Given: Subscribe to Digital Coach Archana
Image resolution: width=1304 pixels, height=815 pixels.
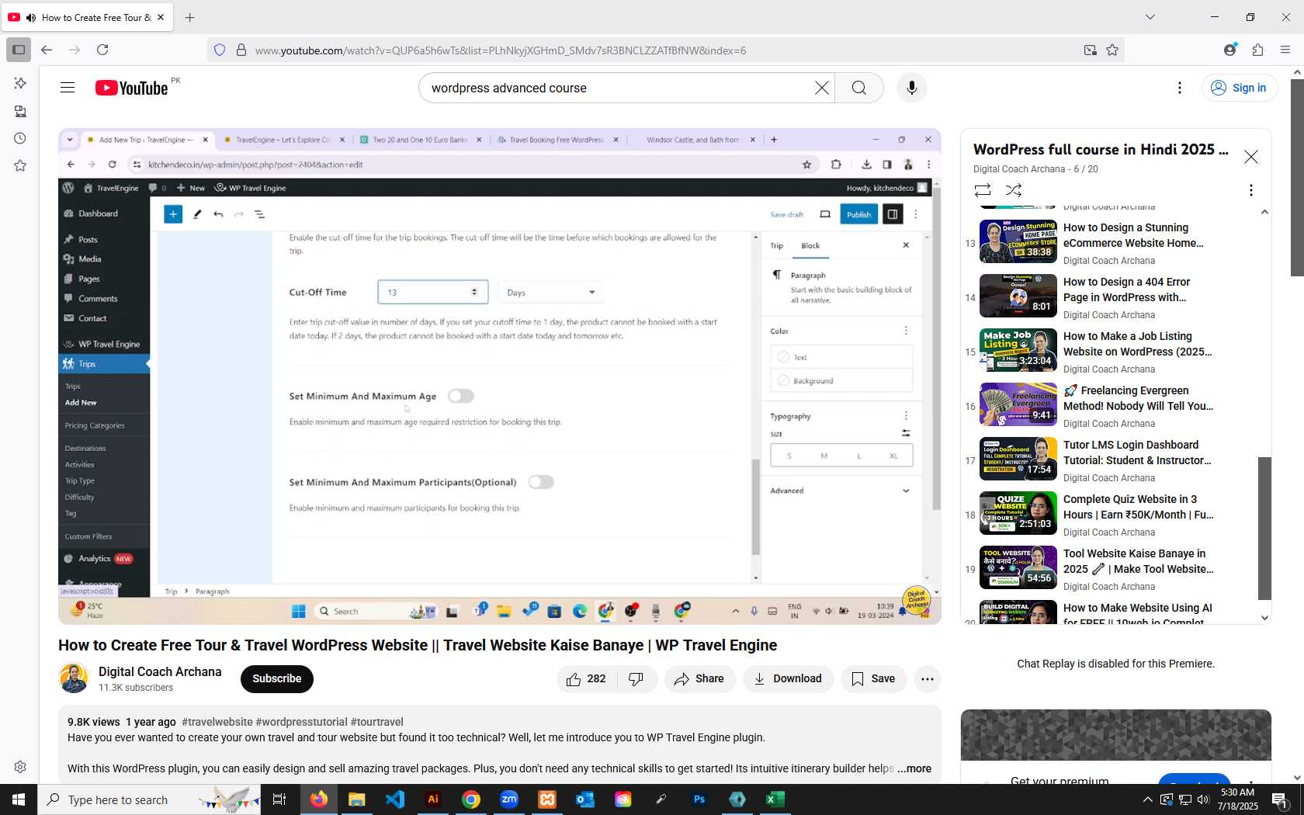Looking at the screenshot, I should coord(277,679).
